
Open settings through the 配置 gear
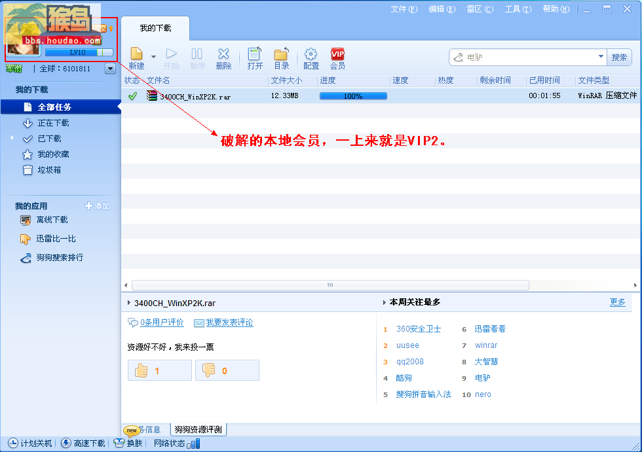click(311, 58)
